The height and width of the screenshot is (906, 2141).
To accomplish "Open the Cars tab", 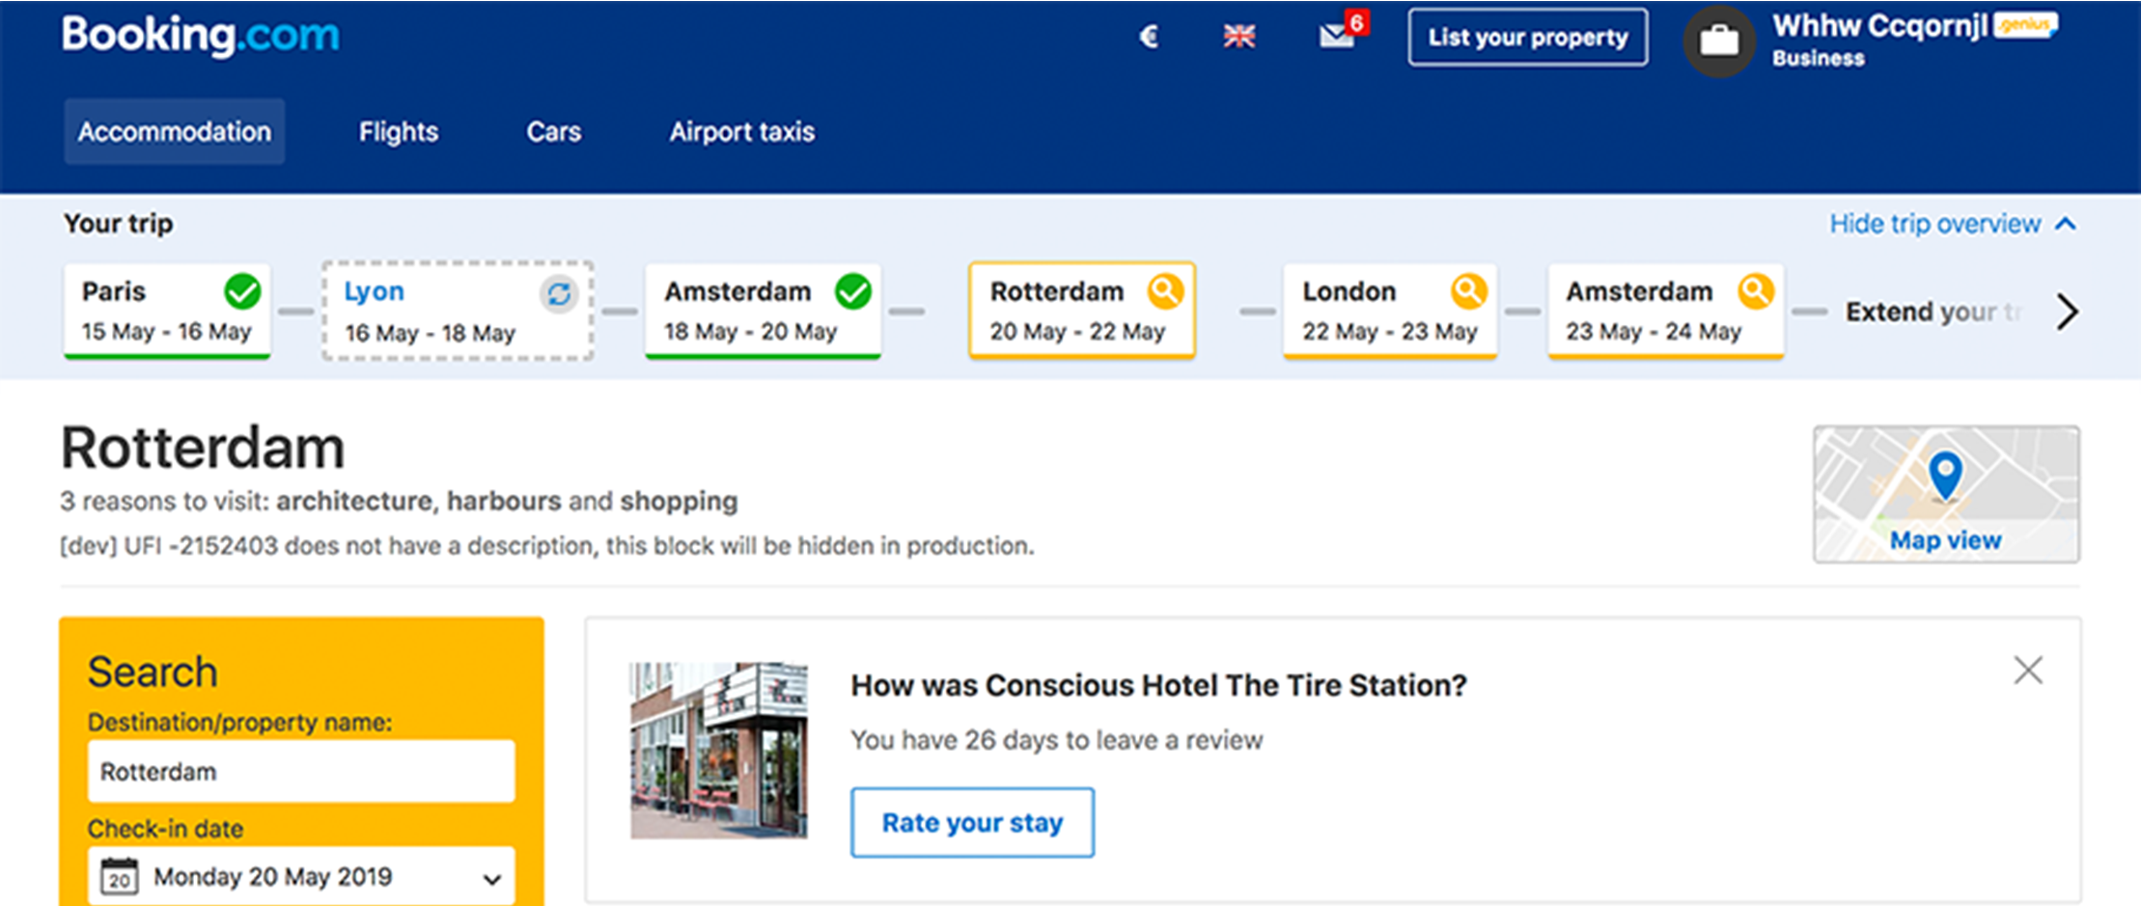I will 554,131.
